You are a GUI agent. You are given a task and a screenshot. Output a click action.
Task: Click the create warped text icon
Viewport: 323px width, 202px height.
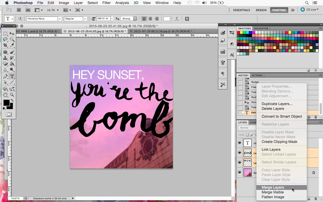click(x=177, y=19)
